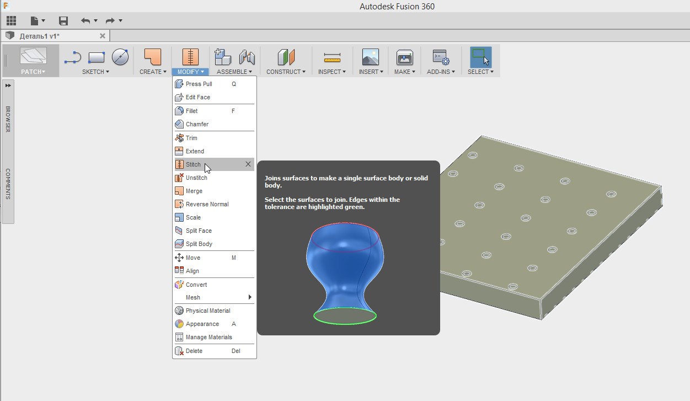
Task: Open the ASSEMBLE dropdown menu
Action: pyautogui.click(x=234, y=72)
